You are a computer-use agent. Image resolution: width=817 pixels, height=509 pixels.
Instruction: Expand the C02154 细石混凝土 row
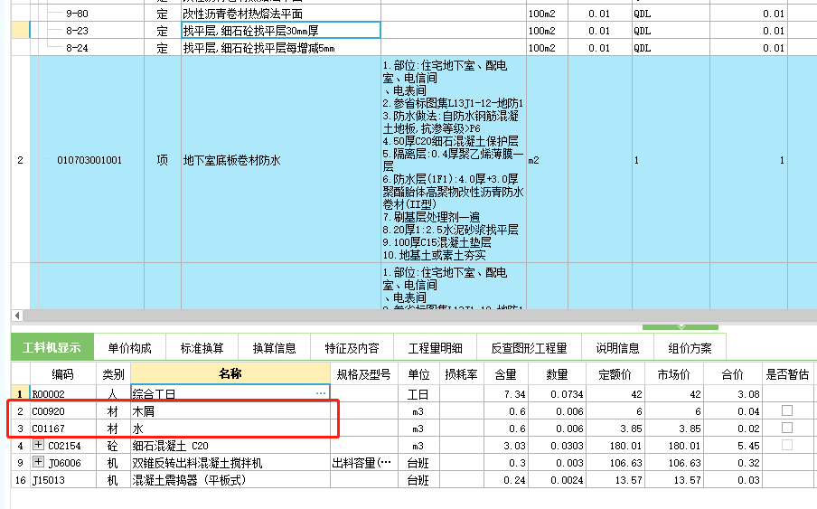(38, 445)
